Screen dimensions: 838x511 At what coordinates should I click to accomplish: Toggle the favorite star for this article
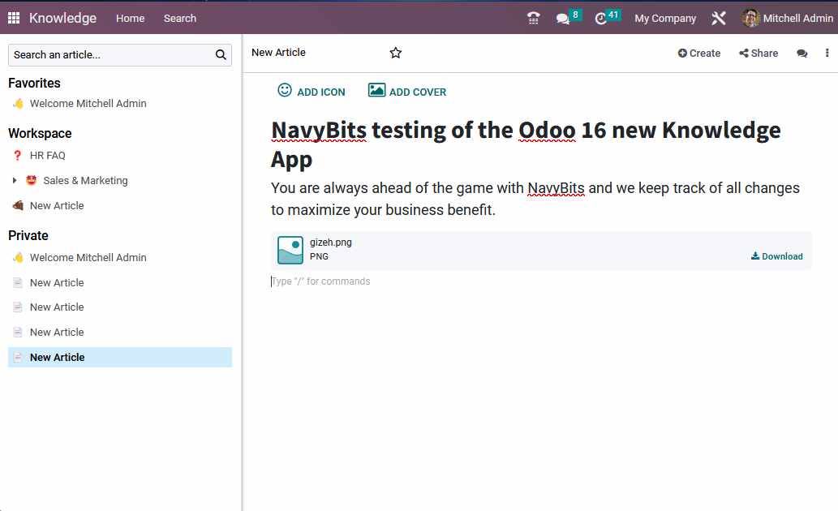(x=396, y=53)
